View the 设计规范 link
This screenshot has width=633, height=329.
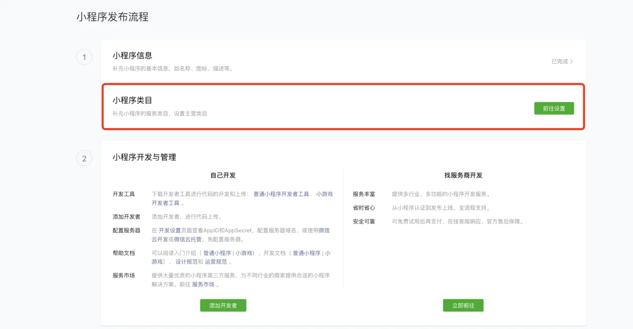[187, 262]
